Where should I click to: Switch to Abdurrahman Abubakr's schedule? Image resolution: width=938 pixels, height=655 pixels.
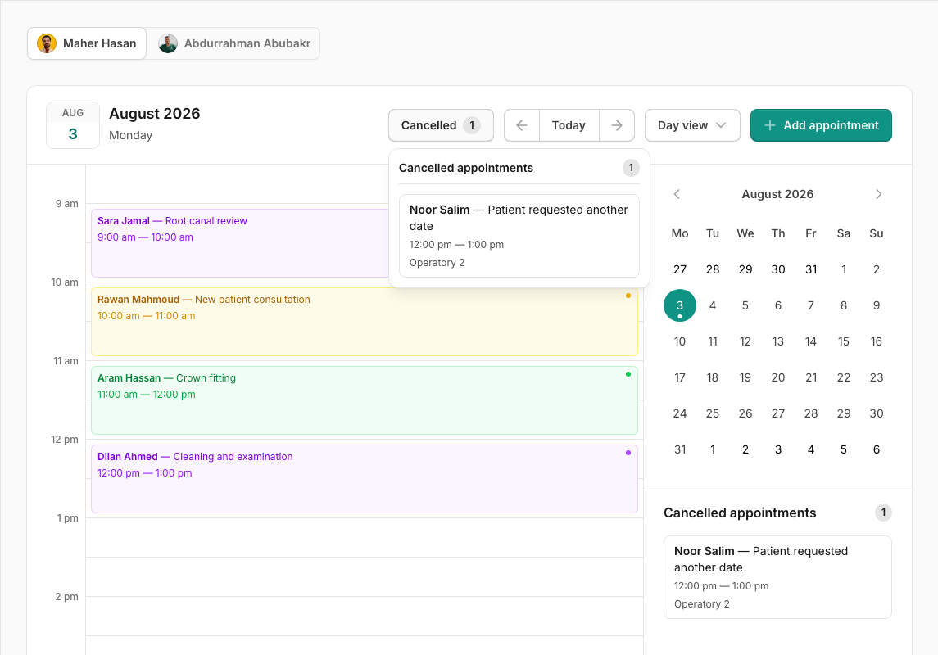click(x=234, y=43)
